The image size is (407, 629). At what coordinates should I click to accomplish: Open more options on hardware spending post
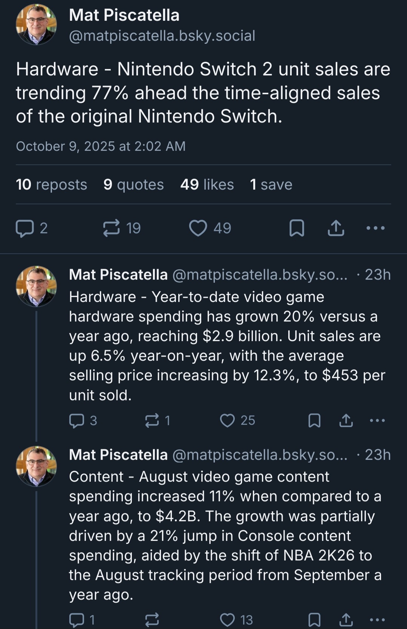tap(378, 421)
